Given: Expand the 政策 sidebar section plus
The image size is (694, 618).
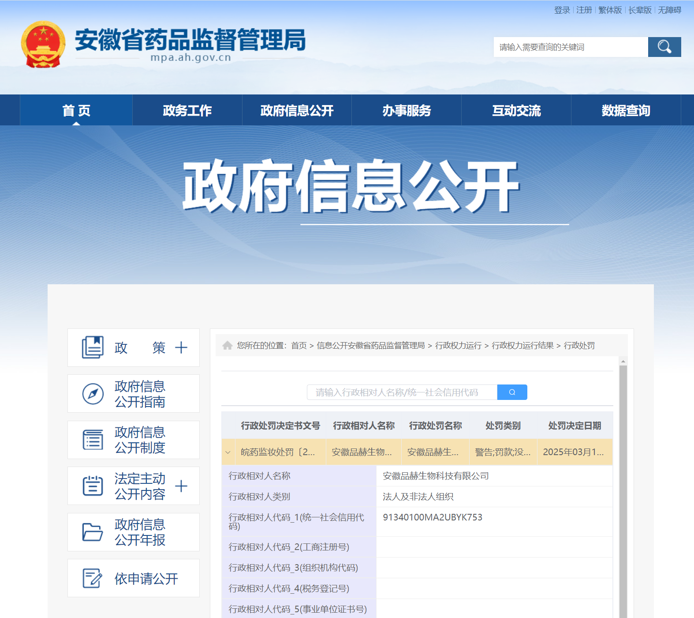Looking at the screenshot, I should [x=181, y=347].
